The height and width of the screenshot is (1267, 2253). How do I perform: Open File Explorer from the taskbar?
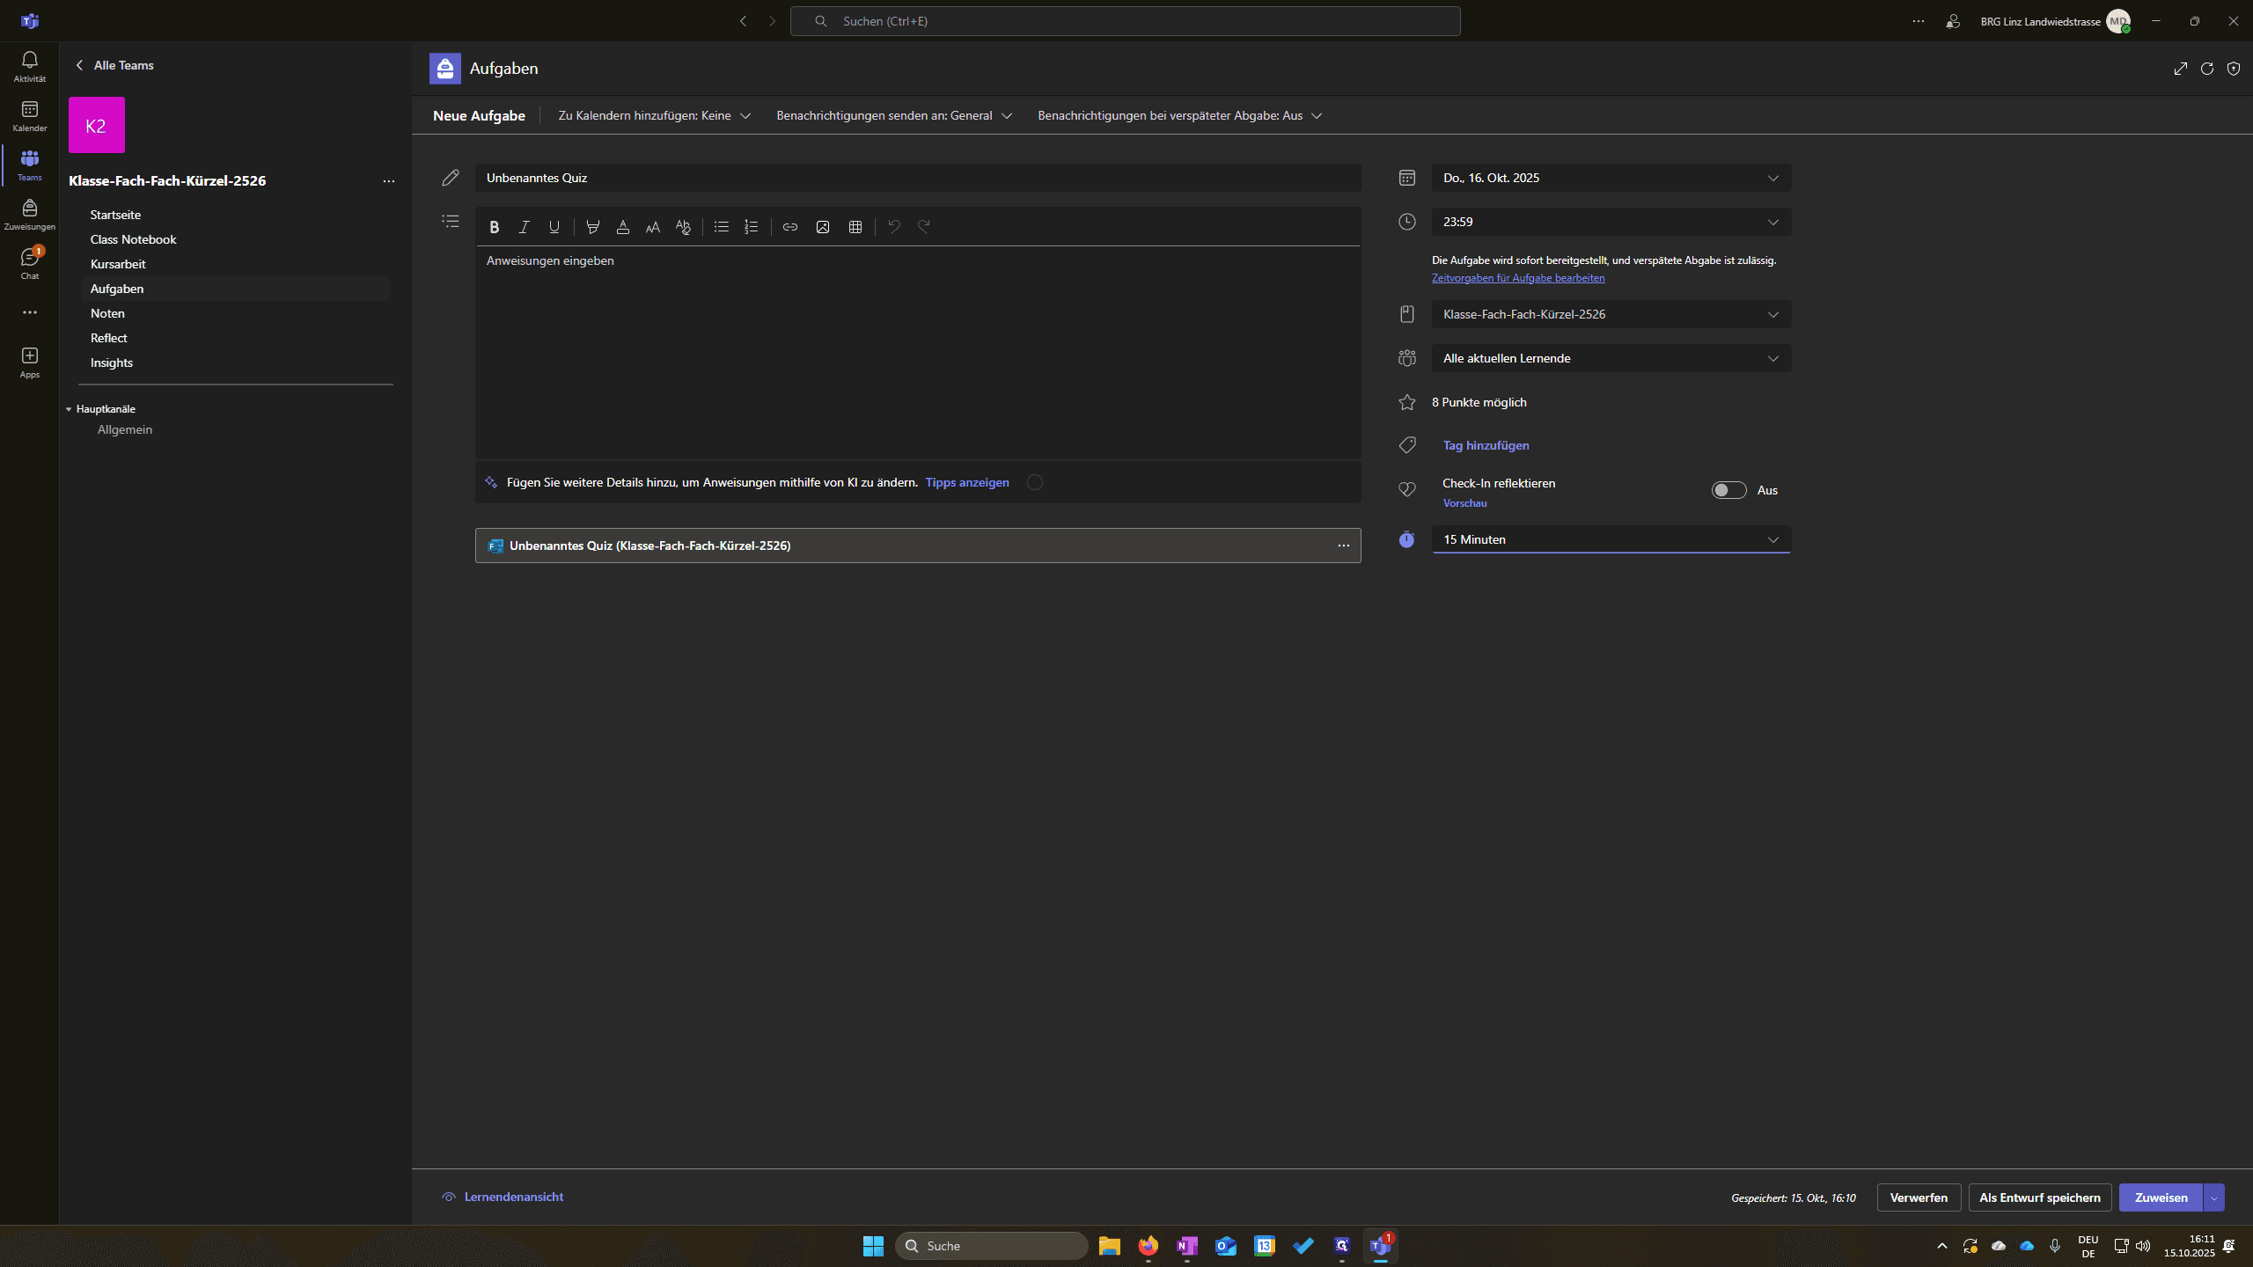pyautogui.click(x=1109, y=1246)
